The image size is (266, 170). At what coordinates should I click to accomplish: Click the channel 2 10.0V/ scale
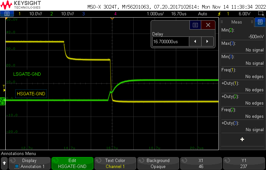(x=67, y=14)
